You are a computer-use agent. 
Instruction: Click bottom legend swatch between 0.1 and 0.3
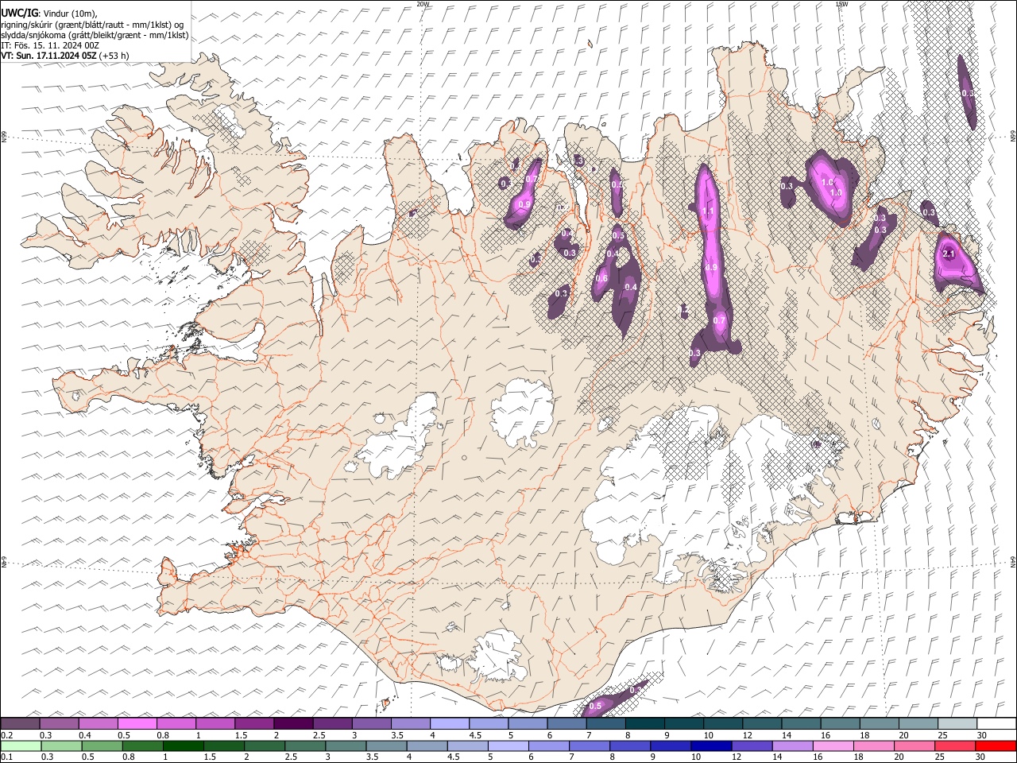click(20, 746)
